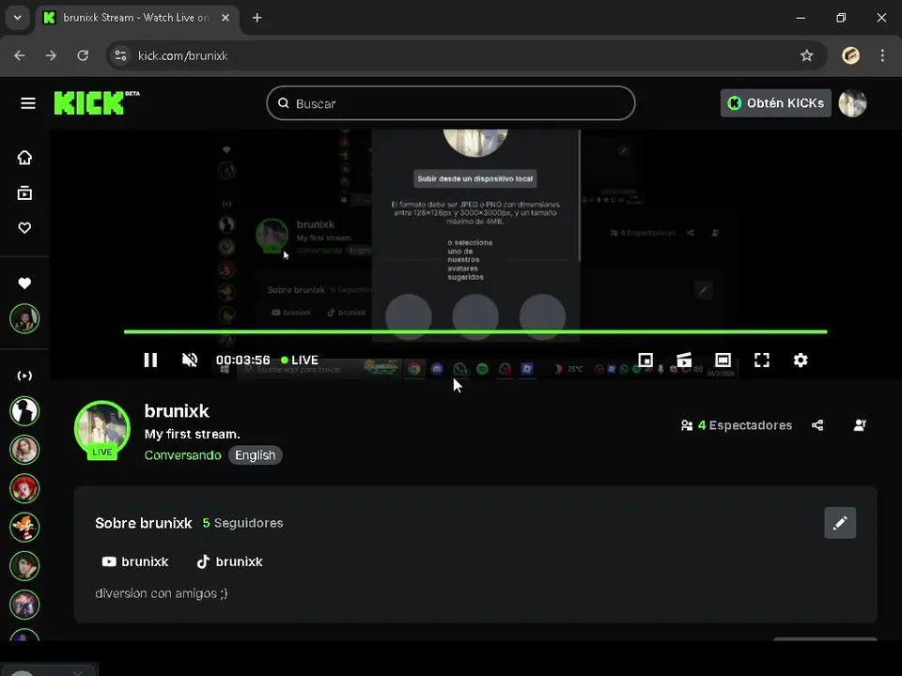Open the clip creation icon
The image size is (902, 676).
click(684, 360)
